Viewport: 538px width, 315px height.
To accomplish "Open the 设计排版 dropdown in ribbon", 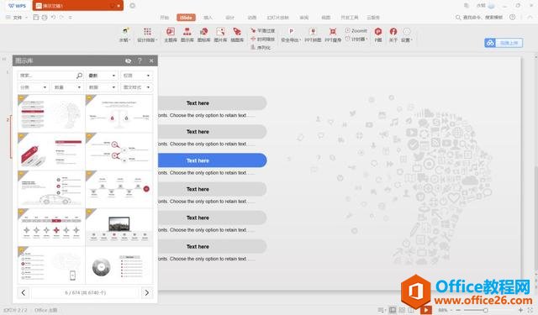I will click(147, 35).
